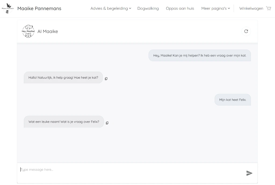Open the Advies & begeleiding dropdown
Screen dimensions: 275x185
pyautogui.click(x=109, y=8)
